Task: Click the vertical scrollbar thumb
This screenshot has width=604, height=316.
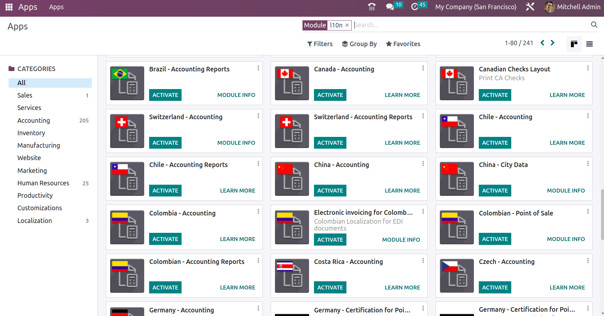Action: pyautogui.click(x=602, y=214)
